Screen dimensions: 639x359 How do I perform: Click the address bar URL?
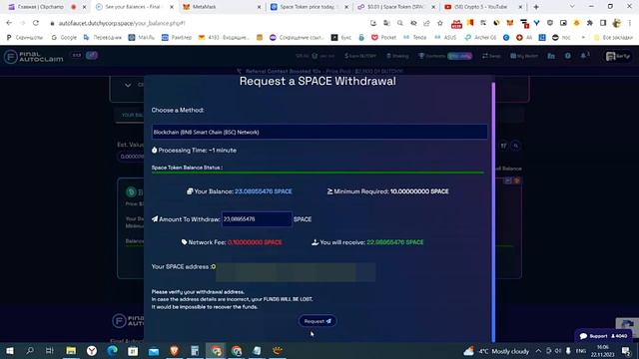click(x=122, y=23)
